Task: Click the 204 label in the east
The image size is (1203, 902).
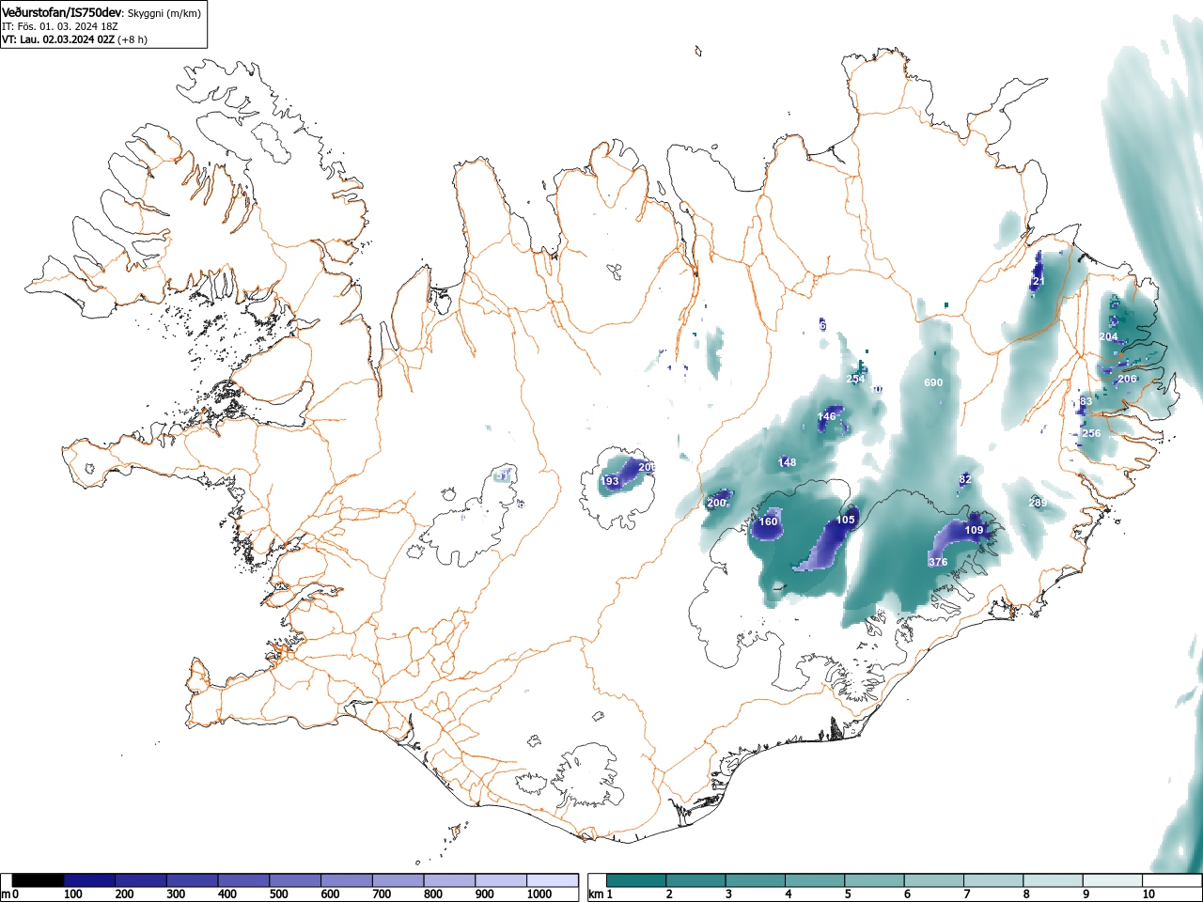Action: click(x=1108, y=336)
